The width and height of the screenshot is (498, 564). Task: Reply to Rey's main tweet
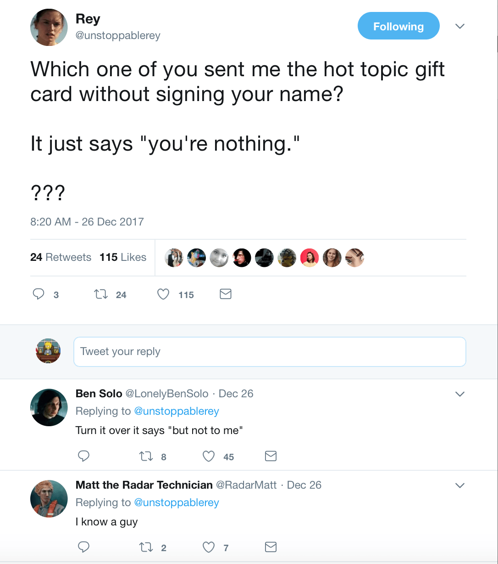[x=39, y=294]
